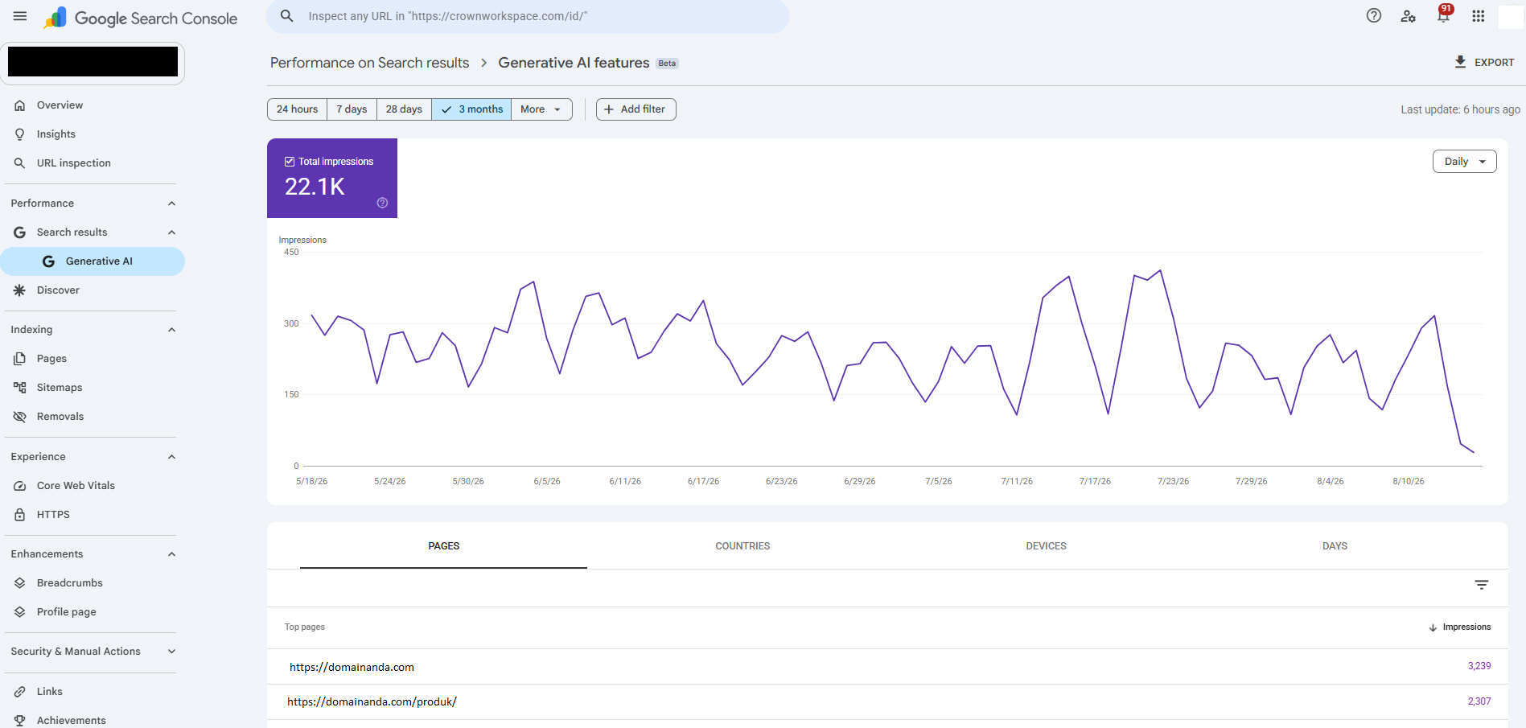Click the URL inspection search field

click(x=528, y=16)
